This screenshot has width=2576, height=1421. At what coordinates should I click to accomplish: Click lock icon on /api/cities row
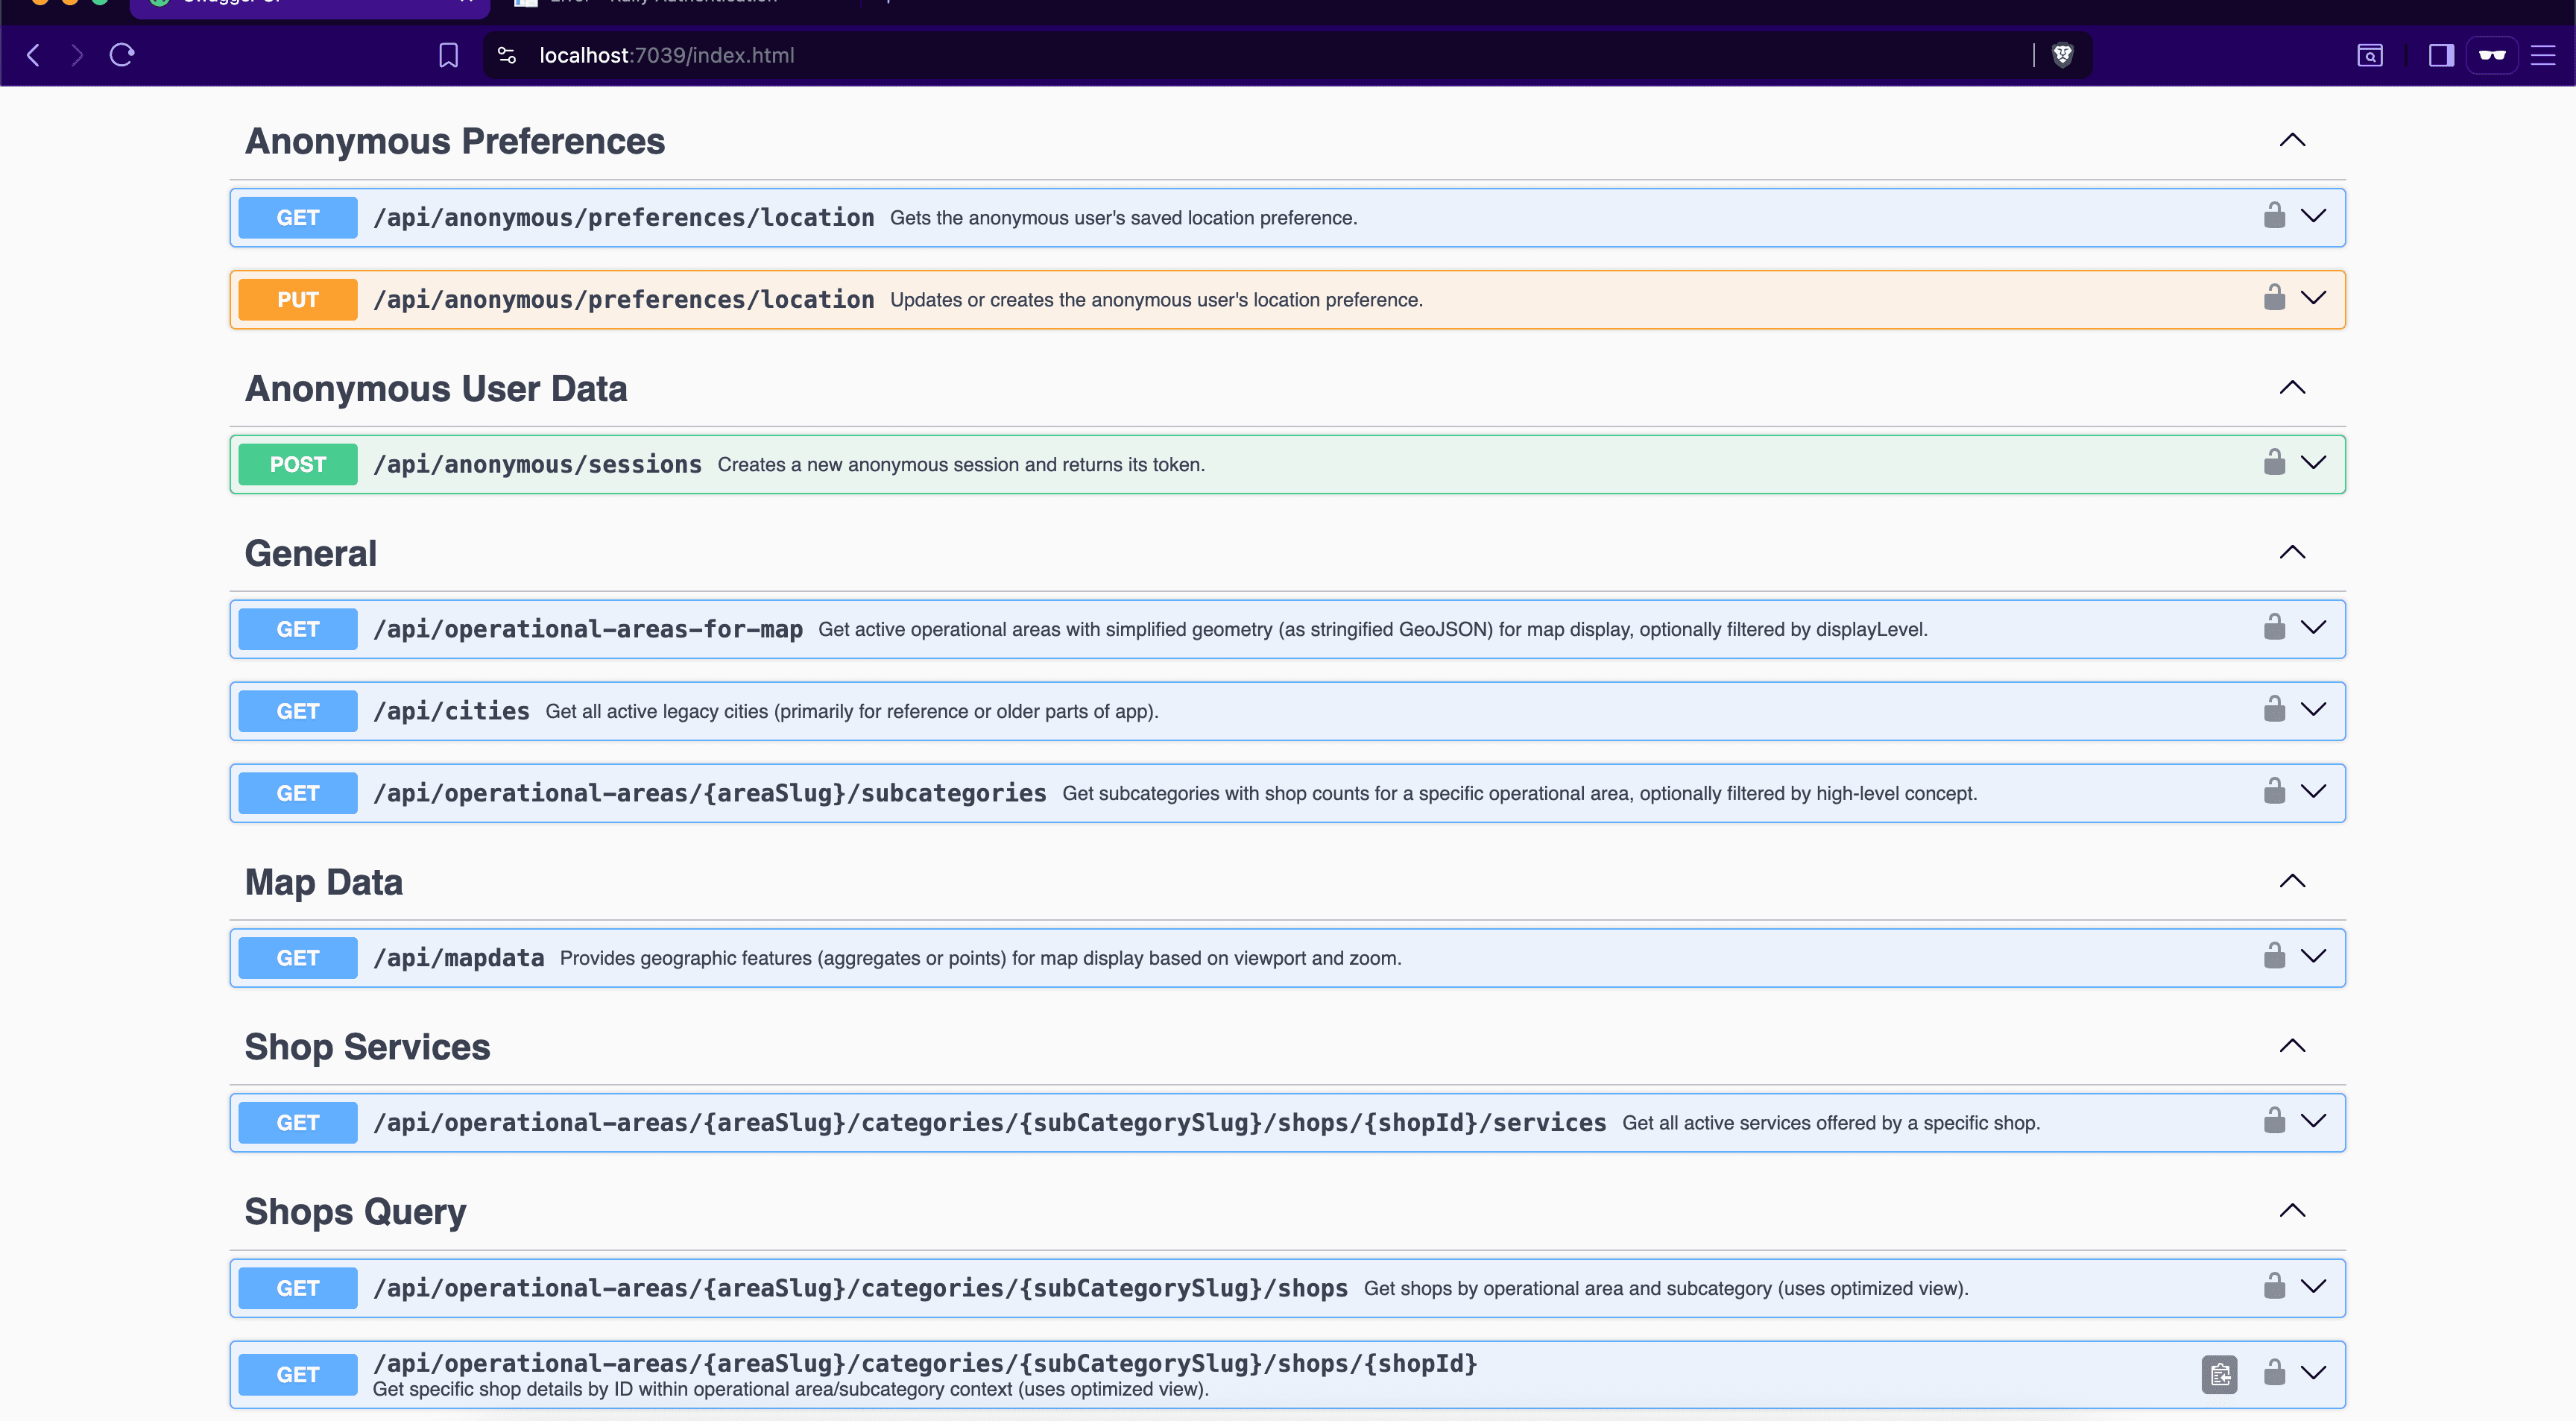coord(2274,709)
